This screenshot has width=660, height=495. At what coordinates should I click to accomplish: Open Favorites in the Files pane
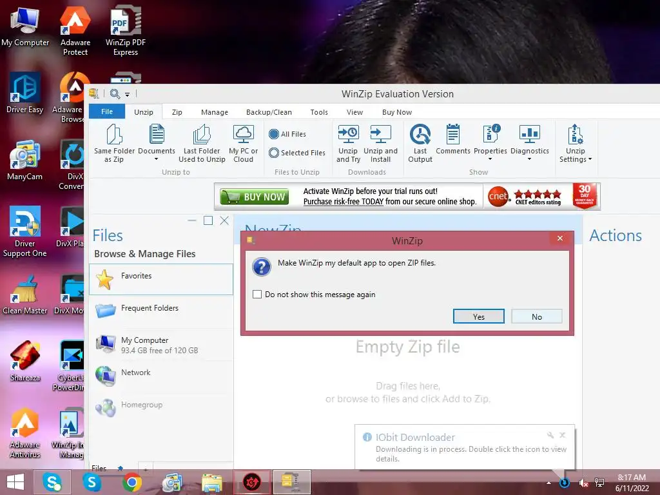[160, 280]
